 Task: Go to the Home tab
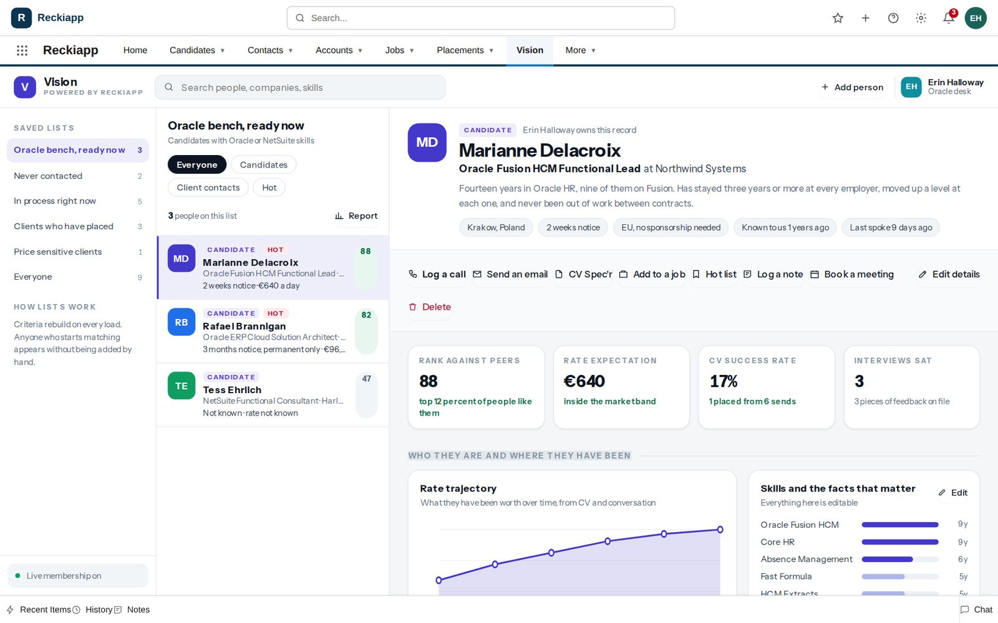click(135, 50)
